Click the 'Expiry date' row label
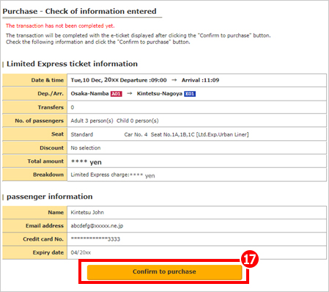This screenshot has height=292, width=329. tap(48, 252)
